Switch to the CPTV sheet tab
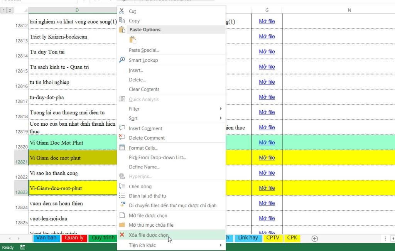 pos(272,238)
